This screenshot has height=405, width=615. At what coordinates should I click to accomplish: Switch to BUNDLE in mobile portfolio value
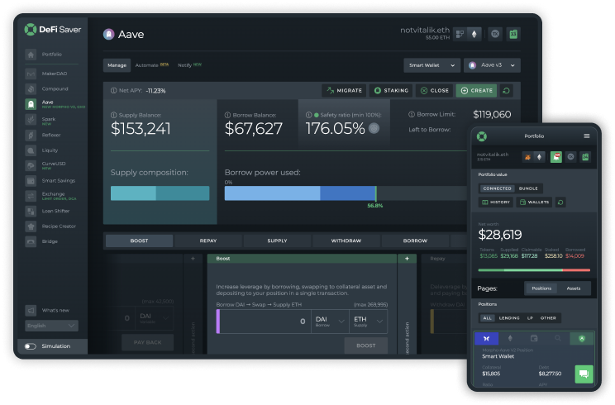[528, 188]
